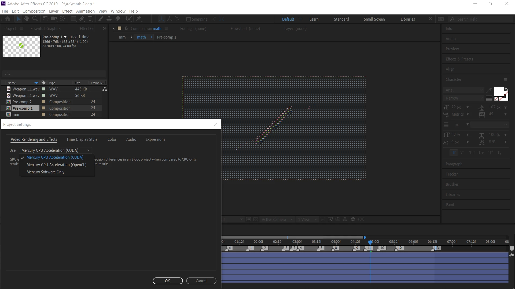The height and width of the screenshot is (289, 515).
Task: Toggle Faux Bold in Character panel
Action: pyautogui.click(x=454, y=153)
